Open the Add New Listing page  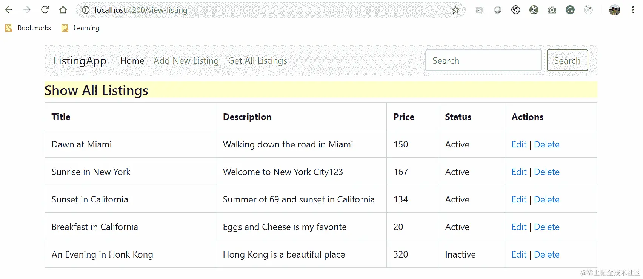coord(186,61)
